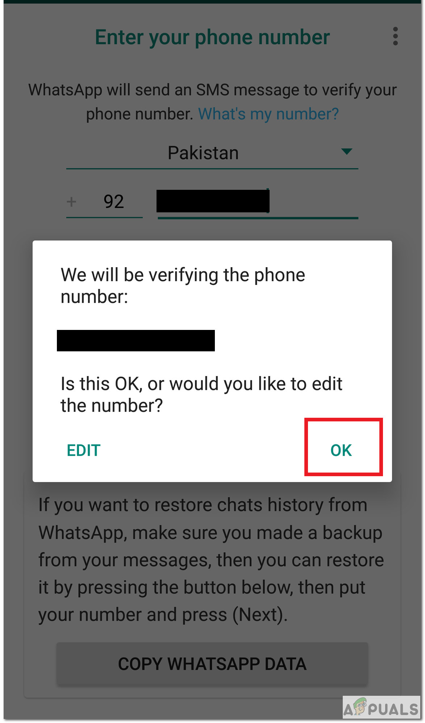Tap the blacked-out number inside the dialog
This screenshot has width=425, height=723.
point(136,340)
